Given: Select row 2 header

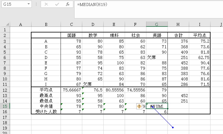Looking at the screenshot, I should [x=5, y=35].
